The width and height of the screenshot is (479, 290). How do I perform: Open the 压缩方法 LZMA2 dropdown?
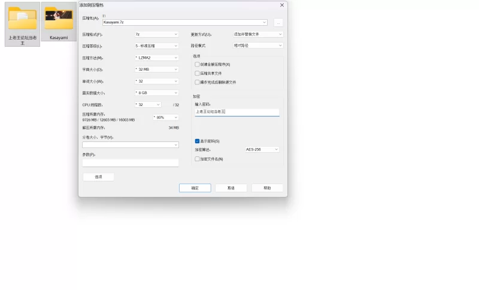point(156,58)
